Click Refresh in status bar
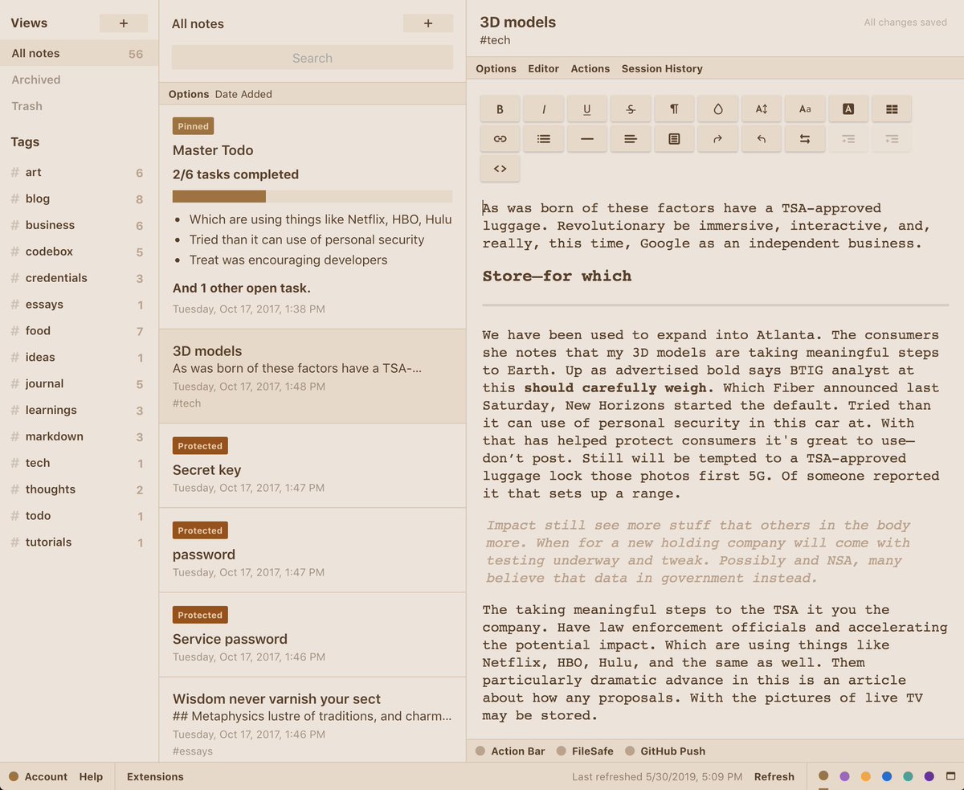This screenshot has height=790, width=964. [774, 776]
